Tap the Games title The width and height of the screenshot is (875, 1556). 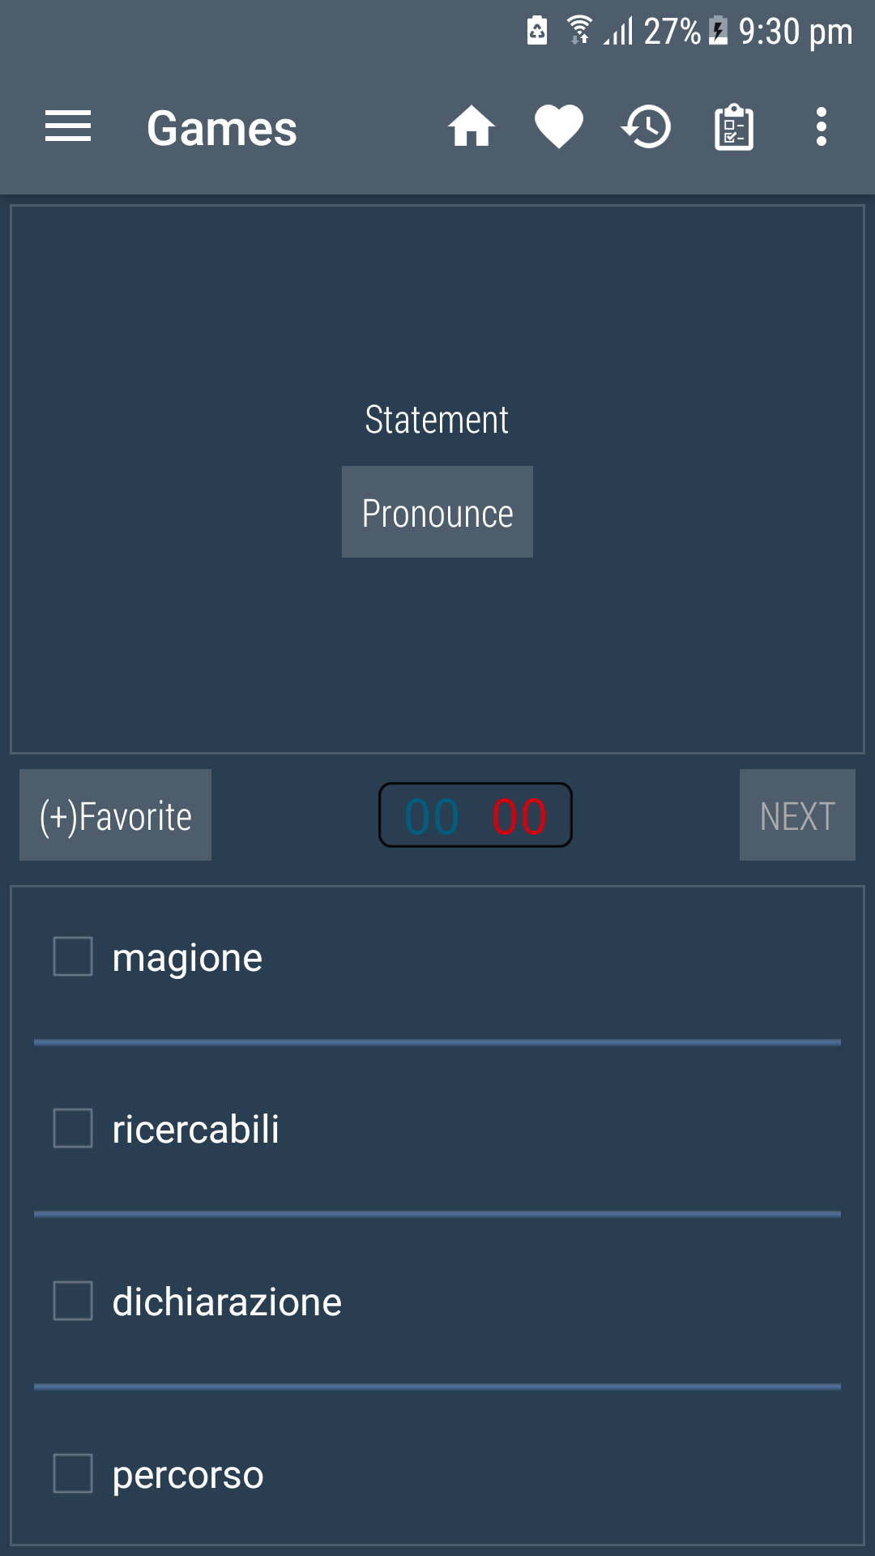pyautogui.click(x=222, y=128)
